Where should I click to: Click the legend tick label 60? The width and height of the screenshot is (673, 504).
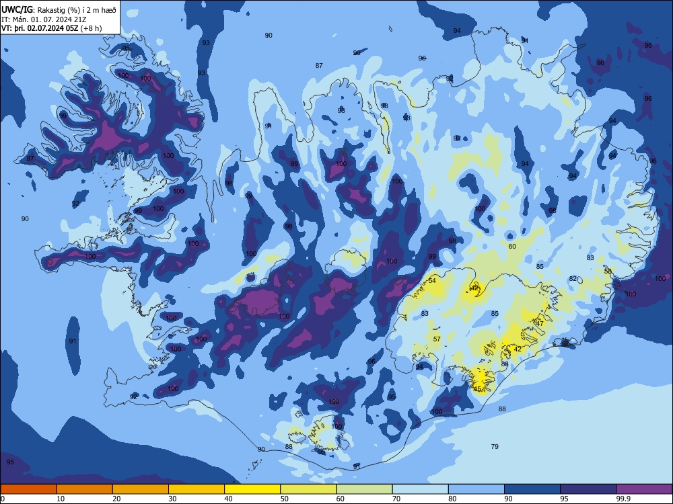point(341,499)
